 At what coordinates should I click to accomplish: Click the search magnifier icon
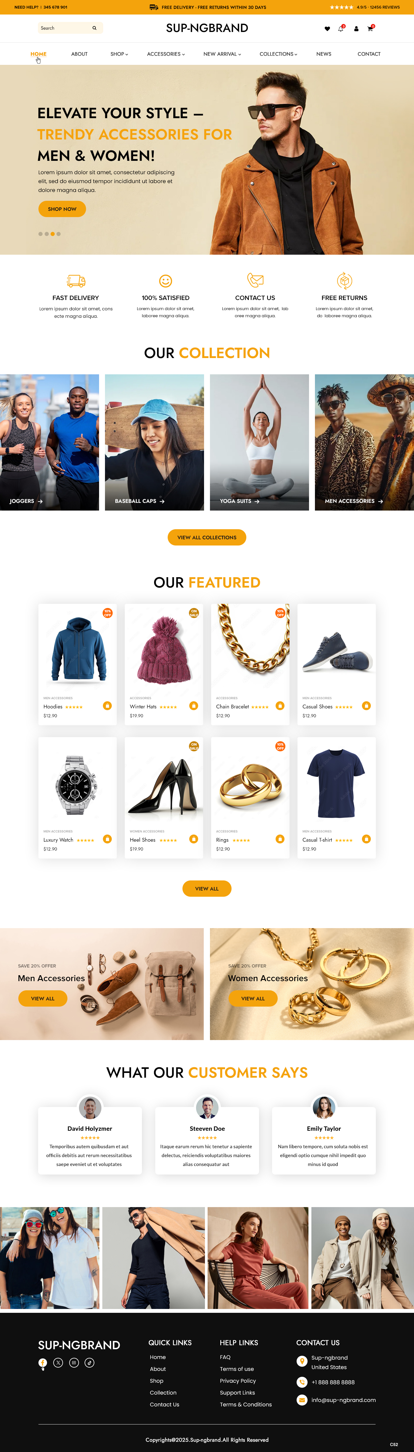(x=94, y=28)
